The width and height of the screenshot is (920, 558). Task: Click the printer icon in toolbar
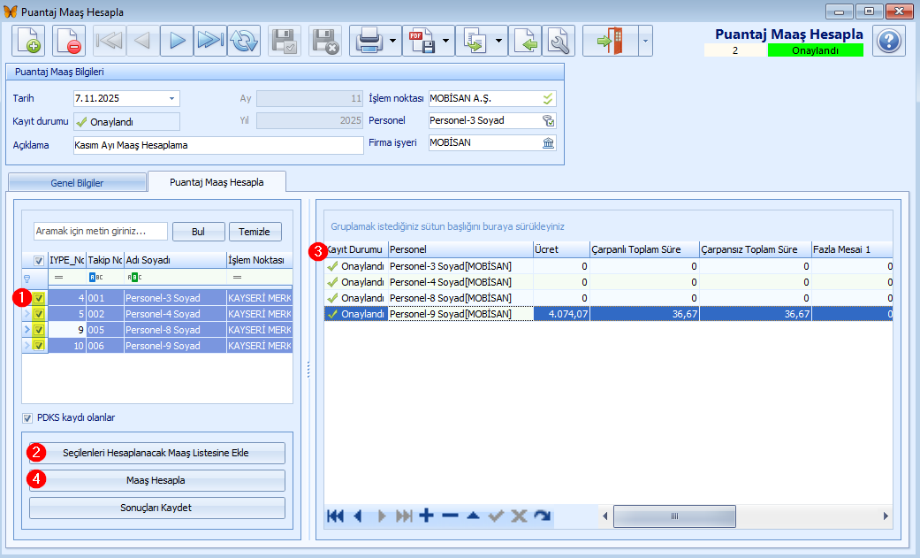(x=367, y=41)
